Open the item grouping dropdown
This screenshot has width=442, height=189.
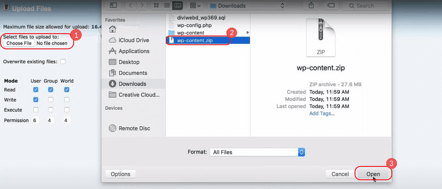195,6
